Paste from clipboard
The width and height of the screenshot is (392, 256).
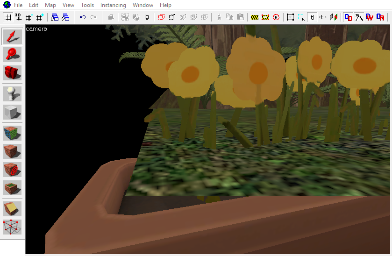[240, 17]
